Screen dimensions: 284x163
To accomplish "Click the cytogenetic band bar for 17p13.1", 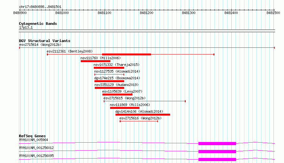I will [x=147, y=31].
